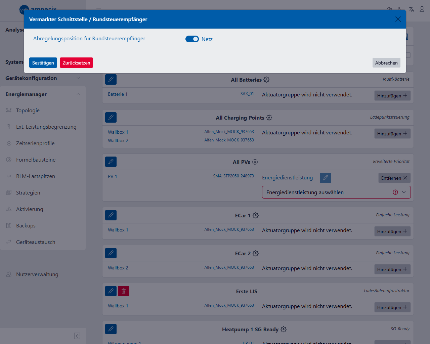Delete the Erste LIS group
Viewport: 430px width, 344px height.
(x=124, y=291)
